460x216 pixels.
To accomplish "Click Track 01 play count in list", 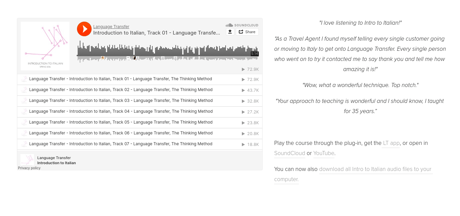I will [x=250, y=80].
